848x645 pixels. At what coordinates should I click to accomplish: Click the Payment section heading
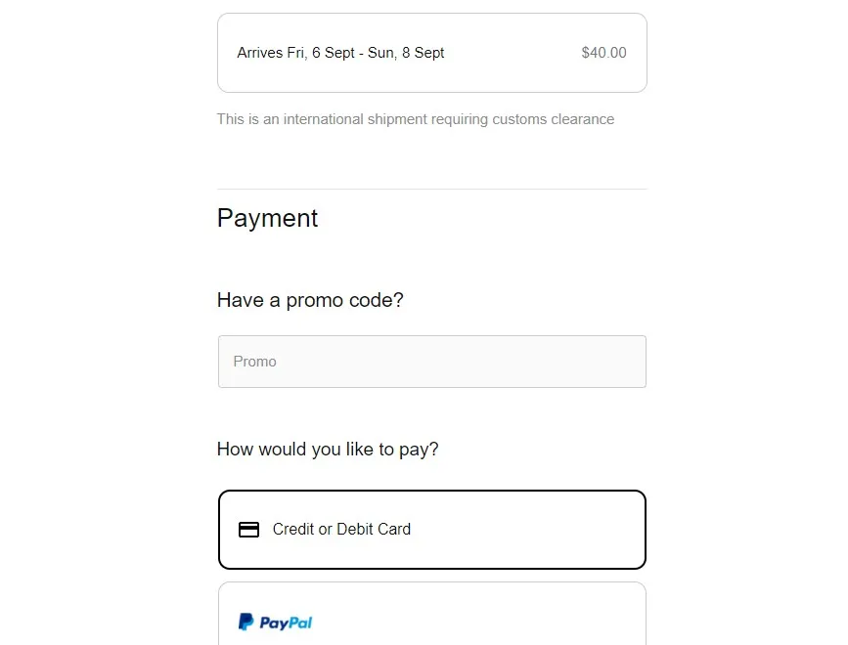267,218
